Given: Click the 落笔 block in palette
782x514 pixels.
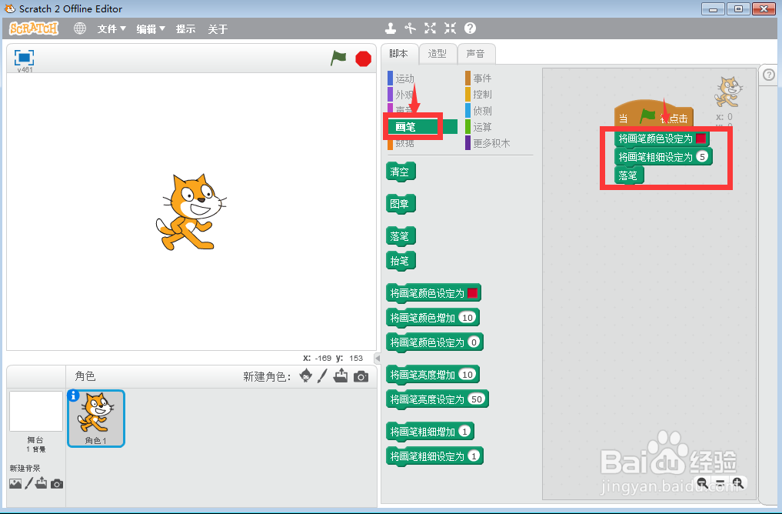Looking at the screenshot, I should [x=401, y=236].
